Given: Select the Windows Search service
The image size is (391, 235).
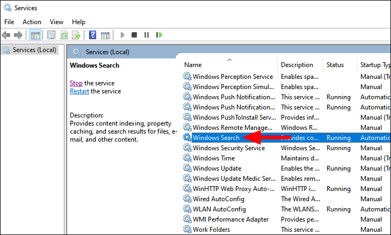Looking at the screenshot, I should point(287,138).
